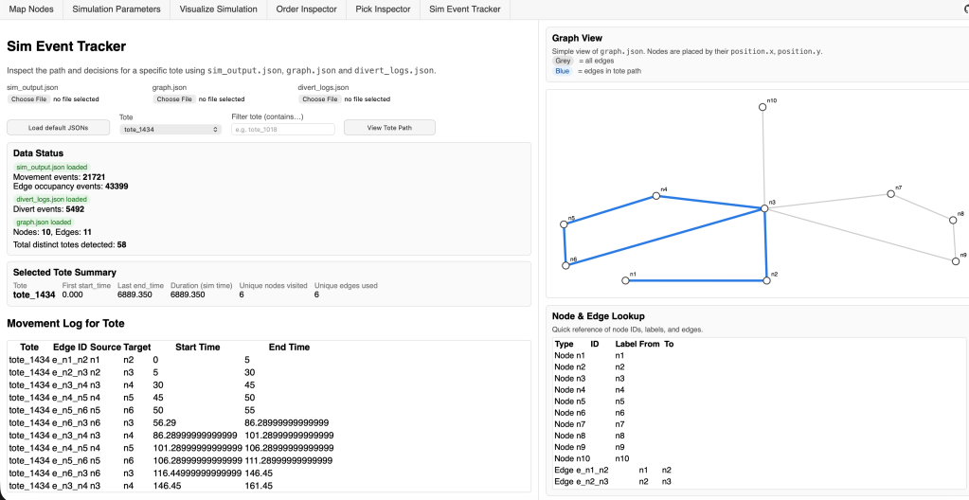
Task: Click the Filter tote text field
Action: pyautogui.click(x=283, y=129)
